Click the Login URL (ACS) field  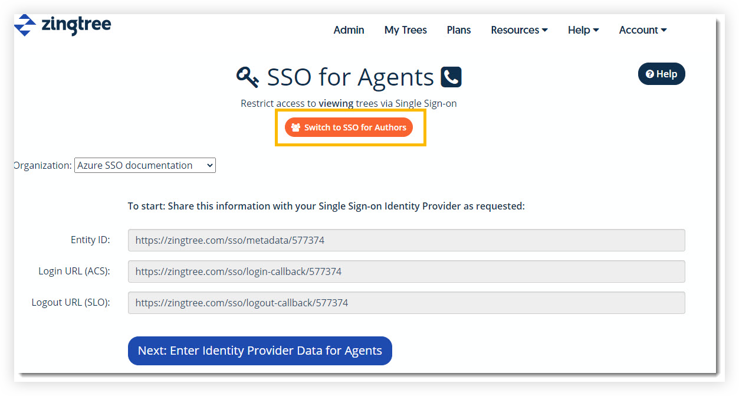point(406,271)
